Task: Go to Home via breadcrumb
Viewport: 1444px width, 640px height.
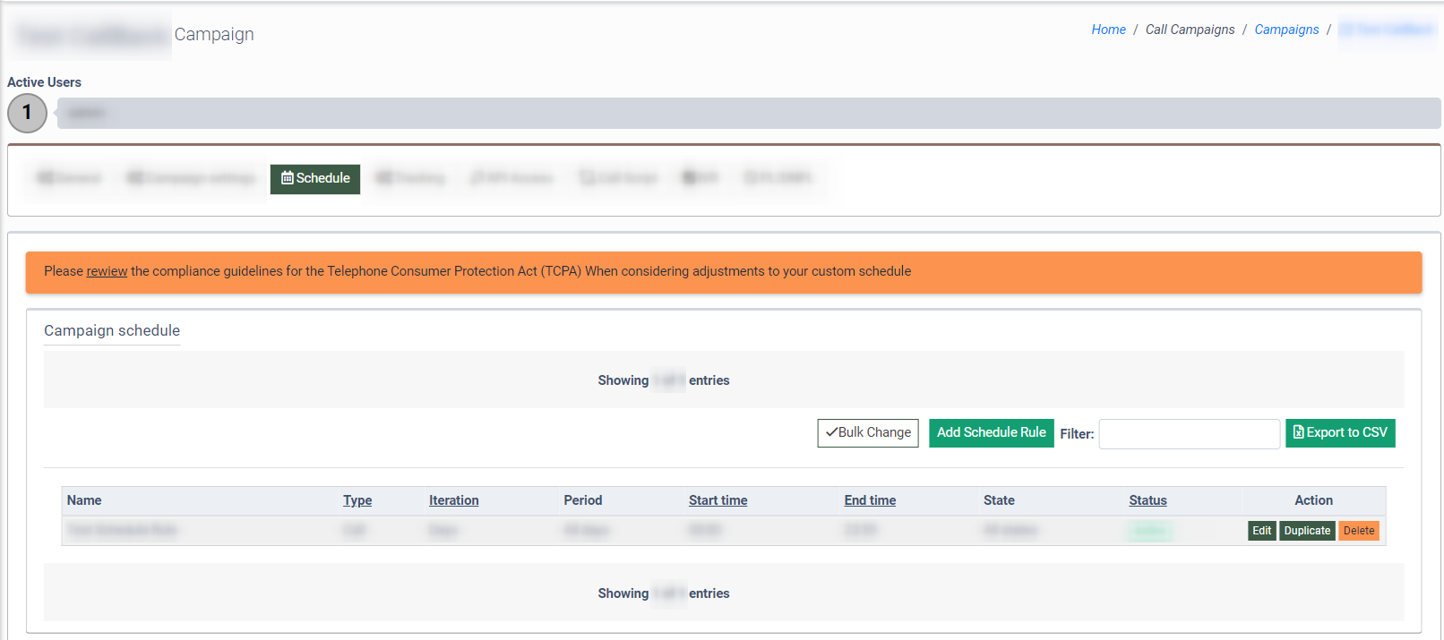Action: coord(1108,30)
